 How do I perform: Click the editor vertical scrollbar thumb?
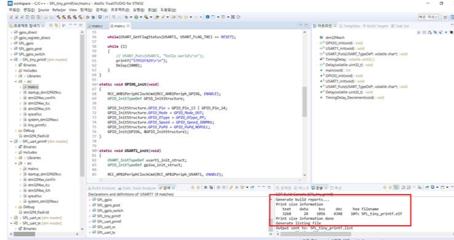pyautogui.click(x=304, y=102)
